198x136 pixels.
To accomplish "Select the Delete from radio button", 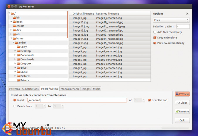I will pyautogui.click(x=15, y=106).
